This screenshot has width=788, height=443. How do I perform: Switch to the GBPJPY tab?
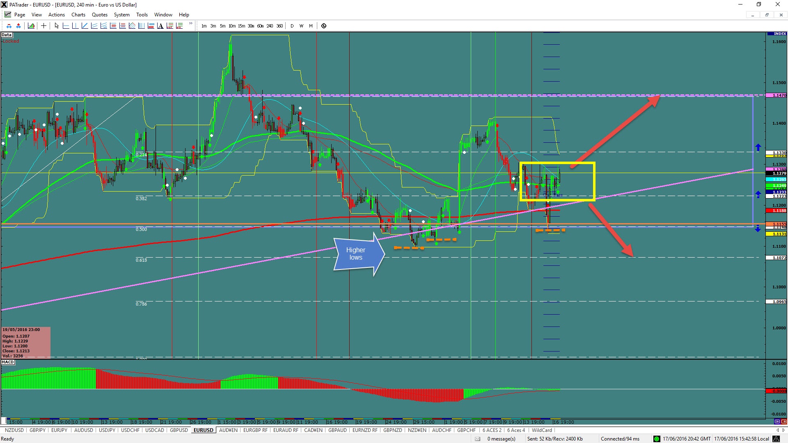tap(38, 430)
